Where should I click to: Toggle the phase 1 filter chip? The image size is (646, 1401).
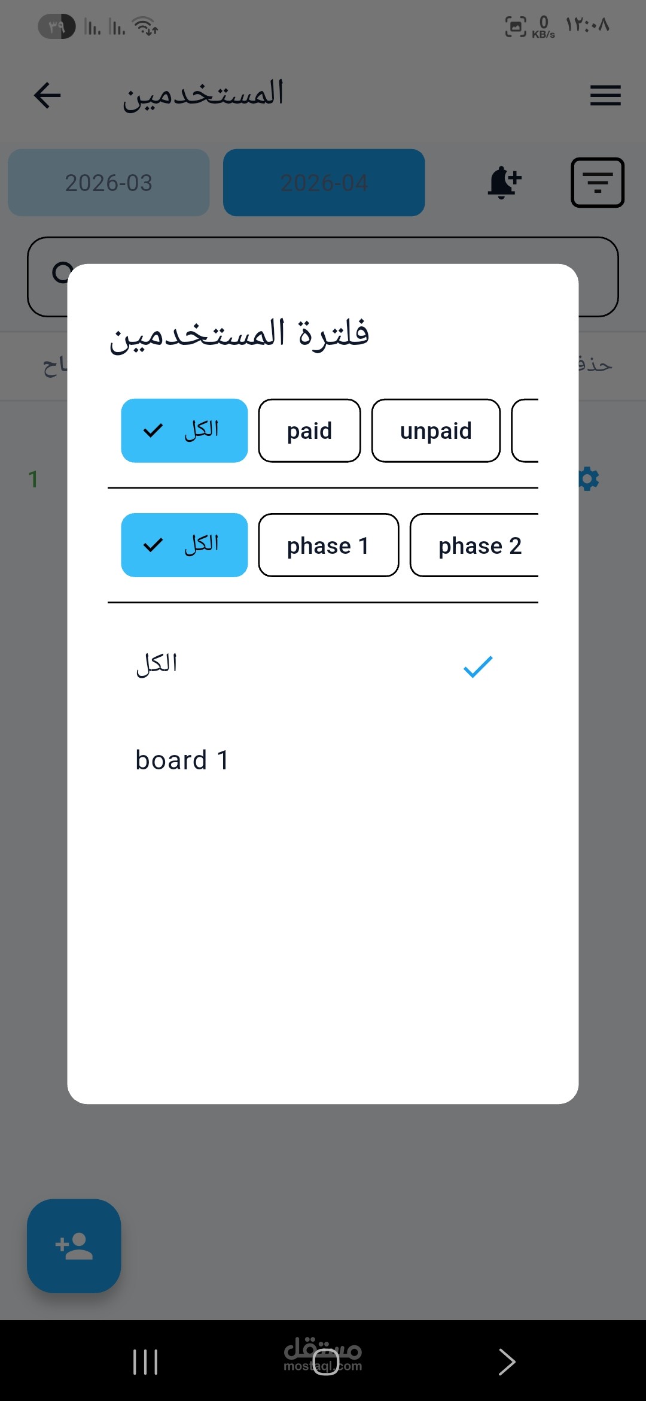328,545
